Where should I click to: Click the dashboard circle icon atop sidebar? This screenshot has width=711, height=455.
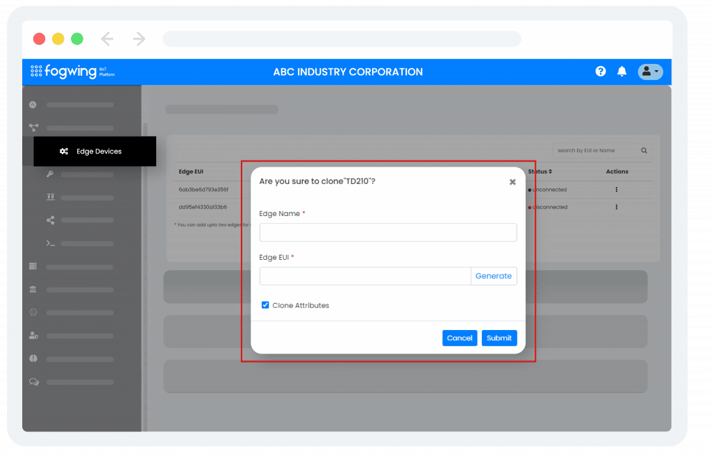tap(33, 105)
